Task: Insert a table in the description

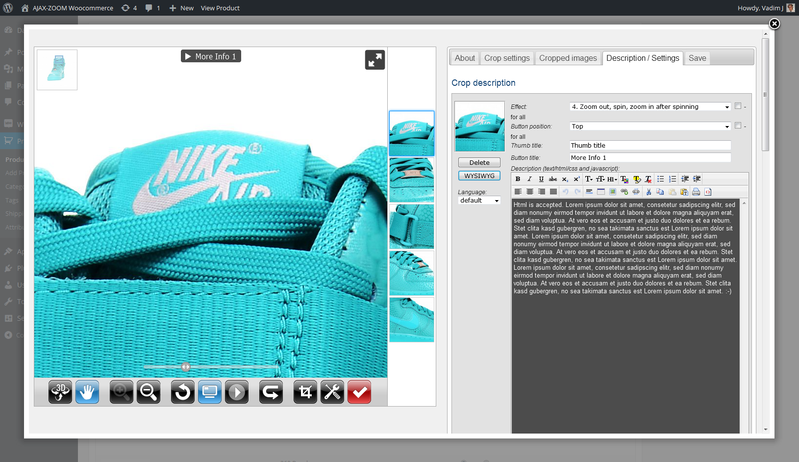Action: tap(601, 192)
